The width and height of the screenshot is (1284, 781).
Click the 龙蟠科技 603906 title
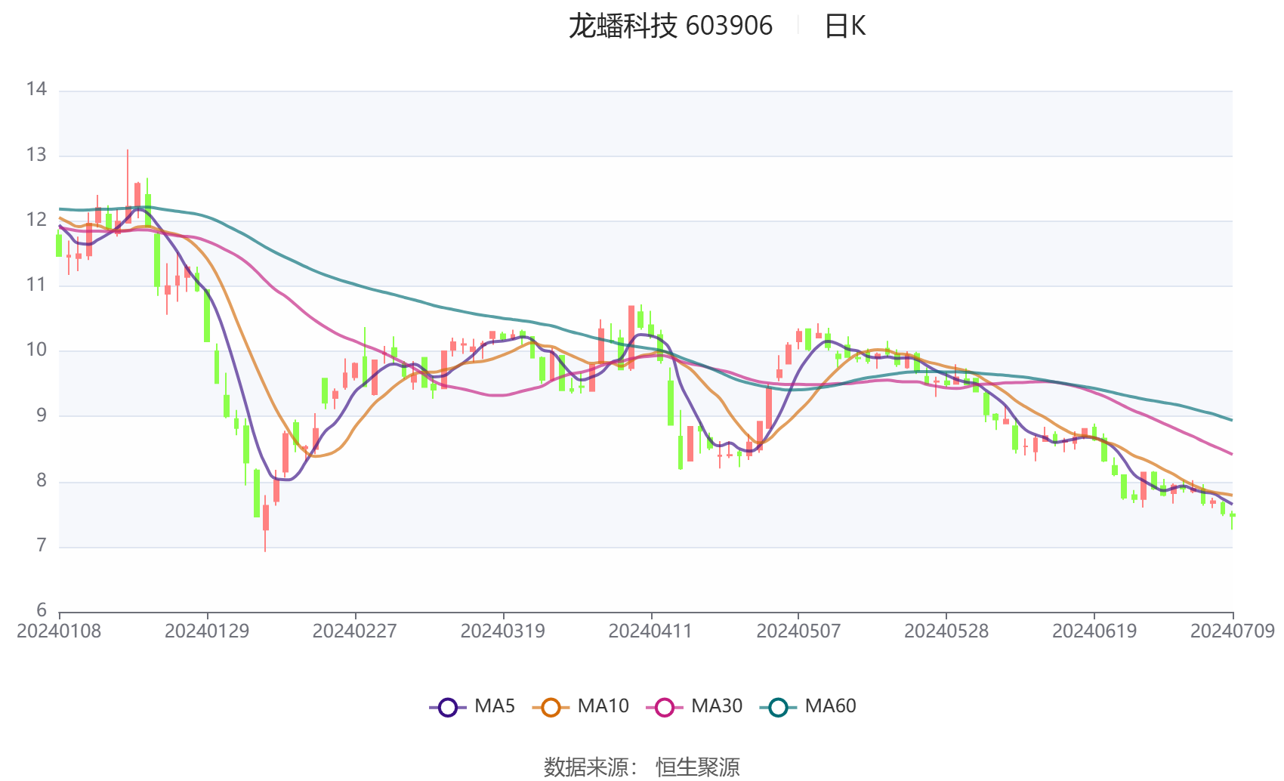point(671,26)
